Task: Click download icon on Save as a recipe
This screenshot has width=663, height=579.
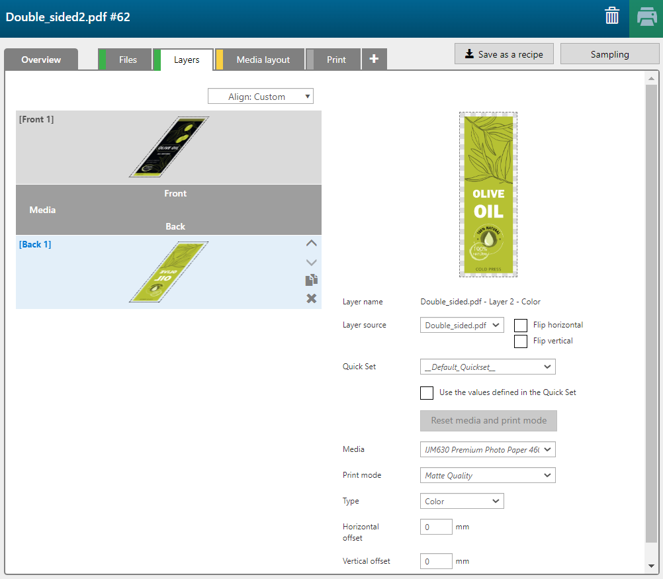Action: tap(469, 54)
